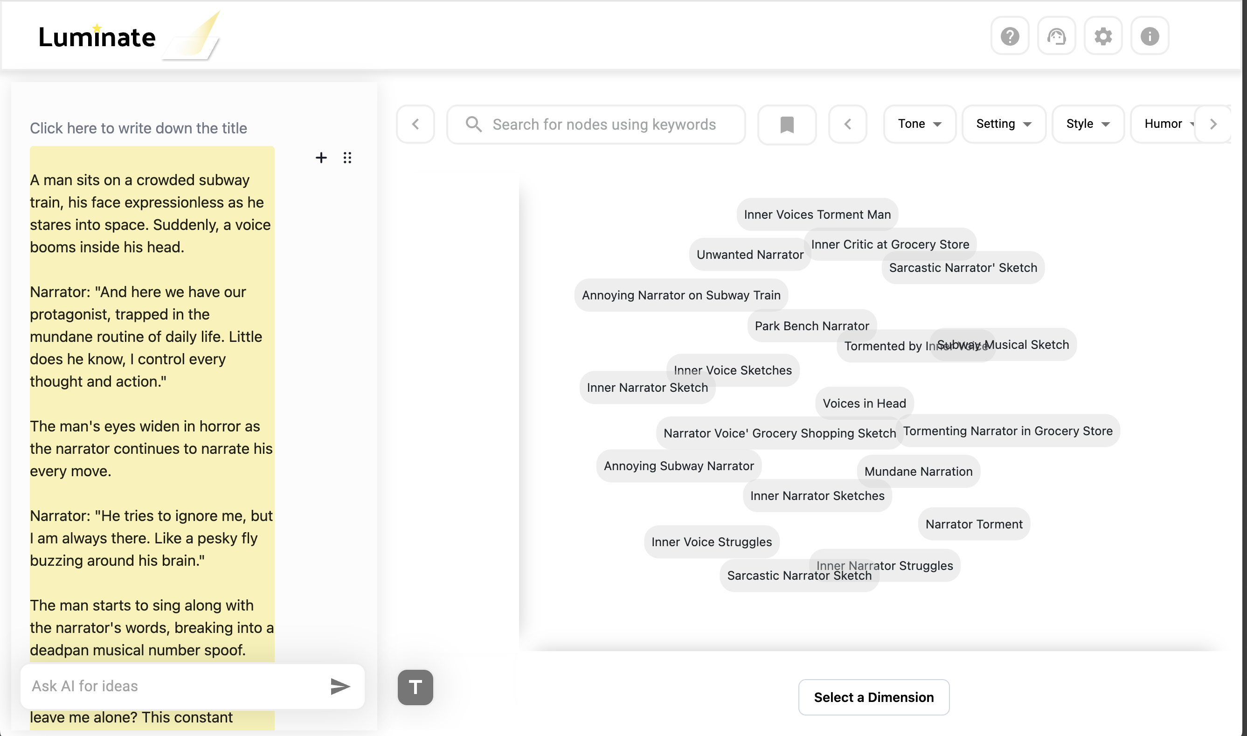Click the plus icon beside text block
Image resolution: width=1247 pixels, height=736 pixels.
321,158
